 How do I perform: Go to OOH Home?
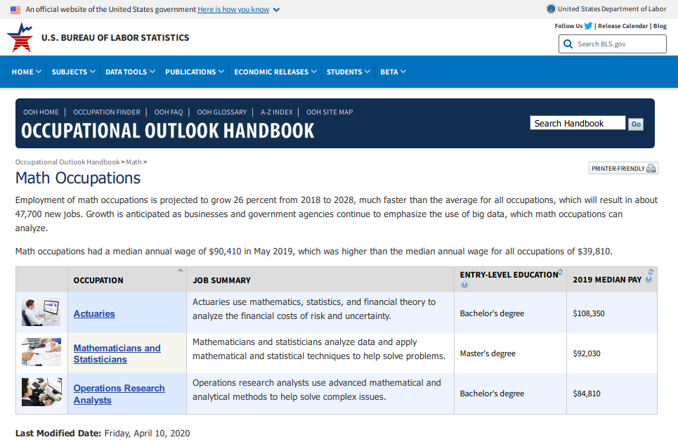coord(41,112)
